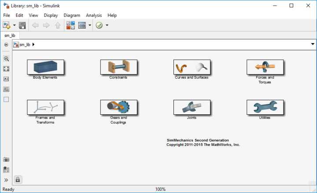Maximize the Simulink library window

(x=291, y=6)
